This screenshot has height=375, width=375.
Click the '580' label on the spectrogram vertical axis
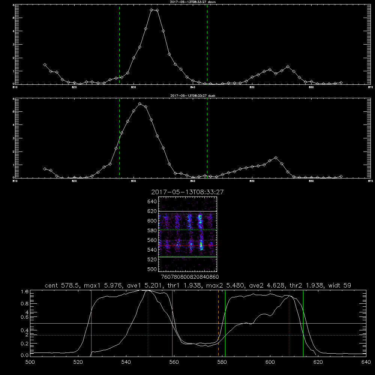tap(152, 230)
